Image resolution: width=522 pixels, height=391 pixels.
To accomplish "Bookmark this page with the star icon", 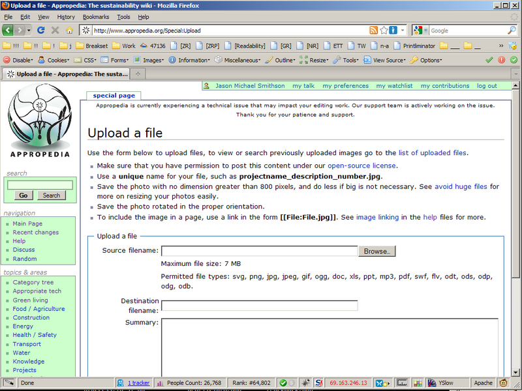I will 384,30.
